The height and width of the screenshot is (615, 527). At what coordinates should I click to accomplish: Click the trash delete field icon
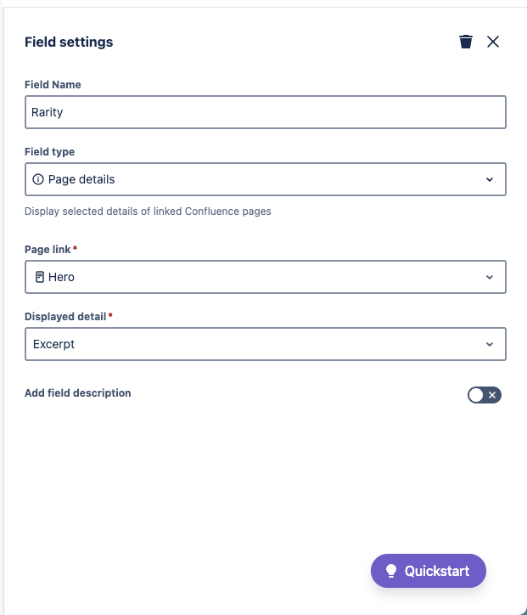coord(466,42)
